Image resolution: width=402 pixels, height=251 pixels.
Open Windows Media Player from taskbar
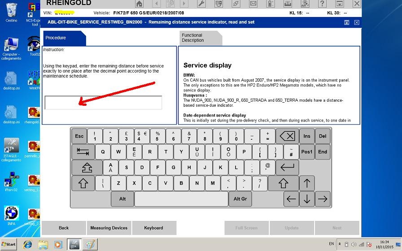pos(58,244)
